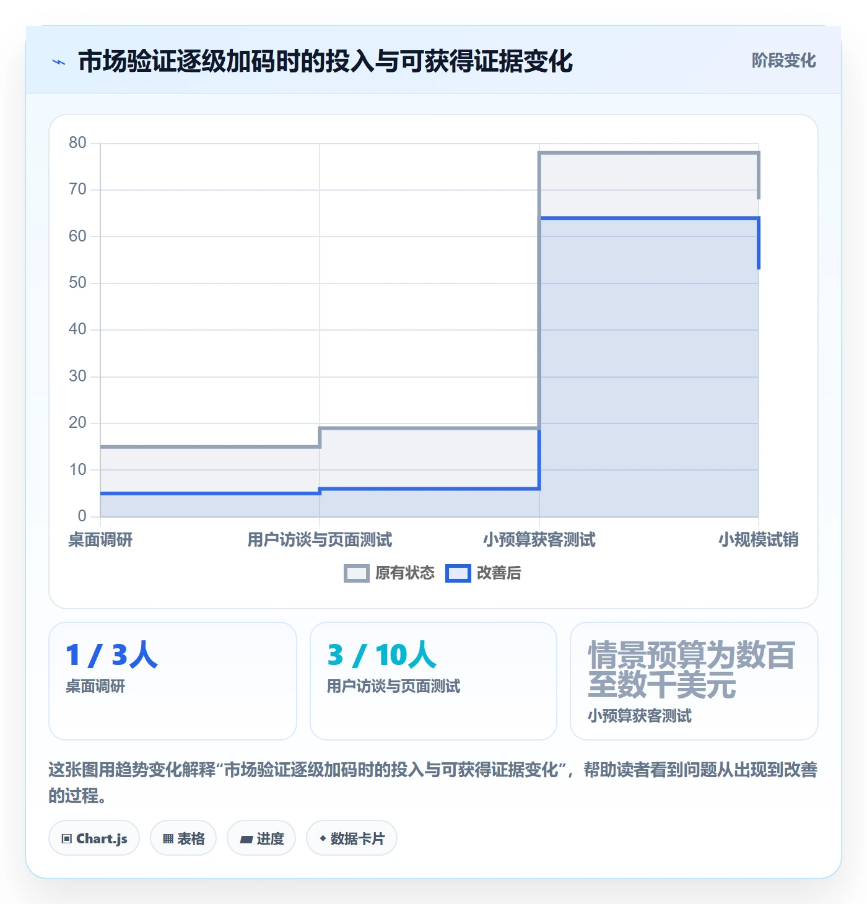The height and width of the screenshot is (904, 867).
Task: Hide the 改善后 series via its legend text
Action: click(x=499, y=573)
